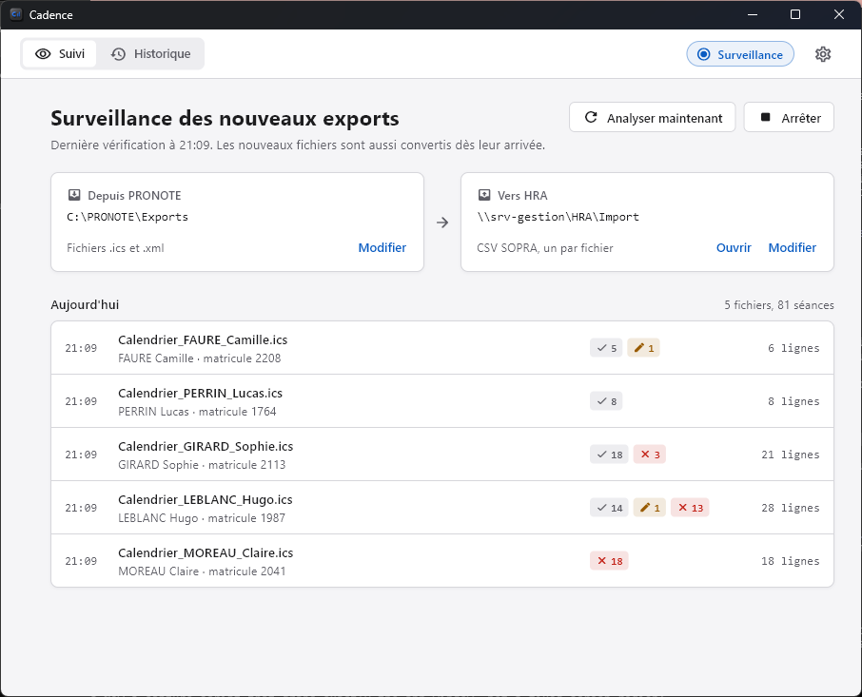Click the text '21 lignes'
The image size is (862, 697).
coord(791,455)
